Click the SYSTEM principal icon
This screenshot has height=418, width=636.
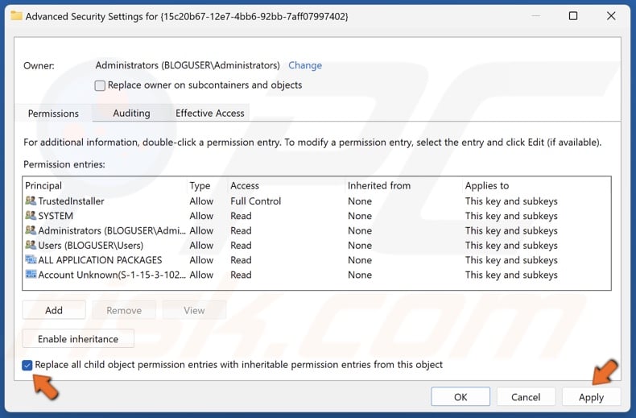31,216
